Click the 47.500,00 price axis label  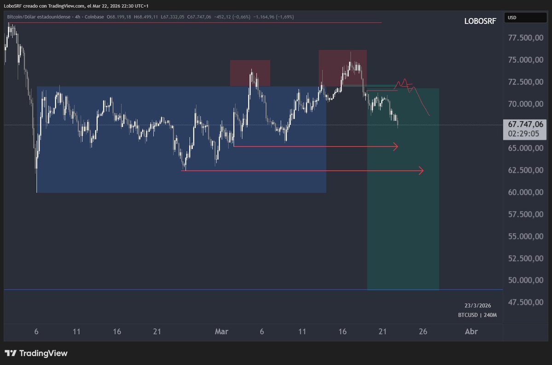click(526, 302)
